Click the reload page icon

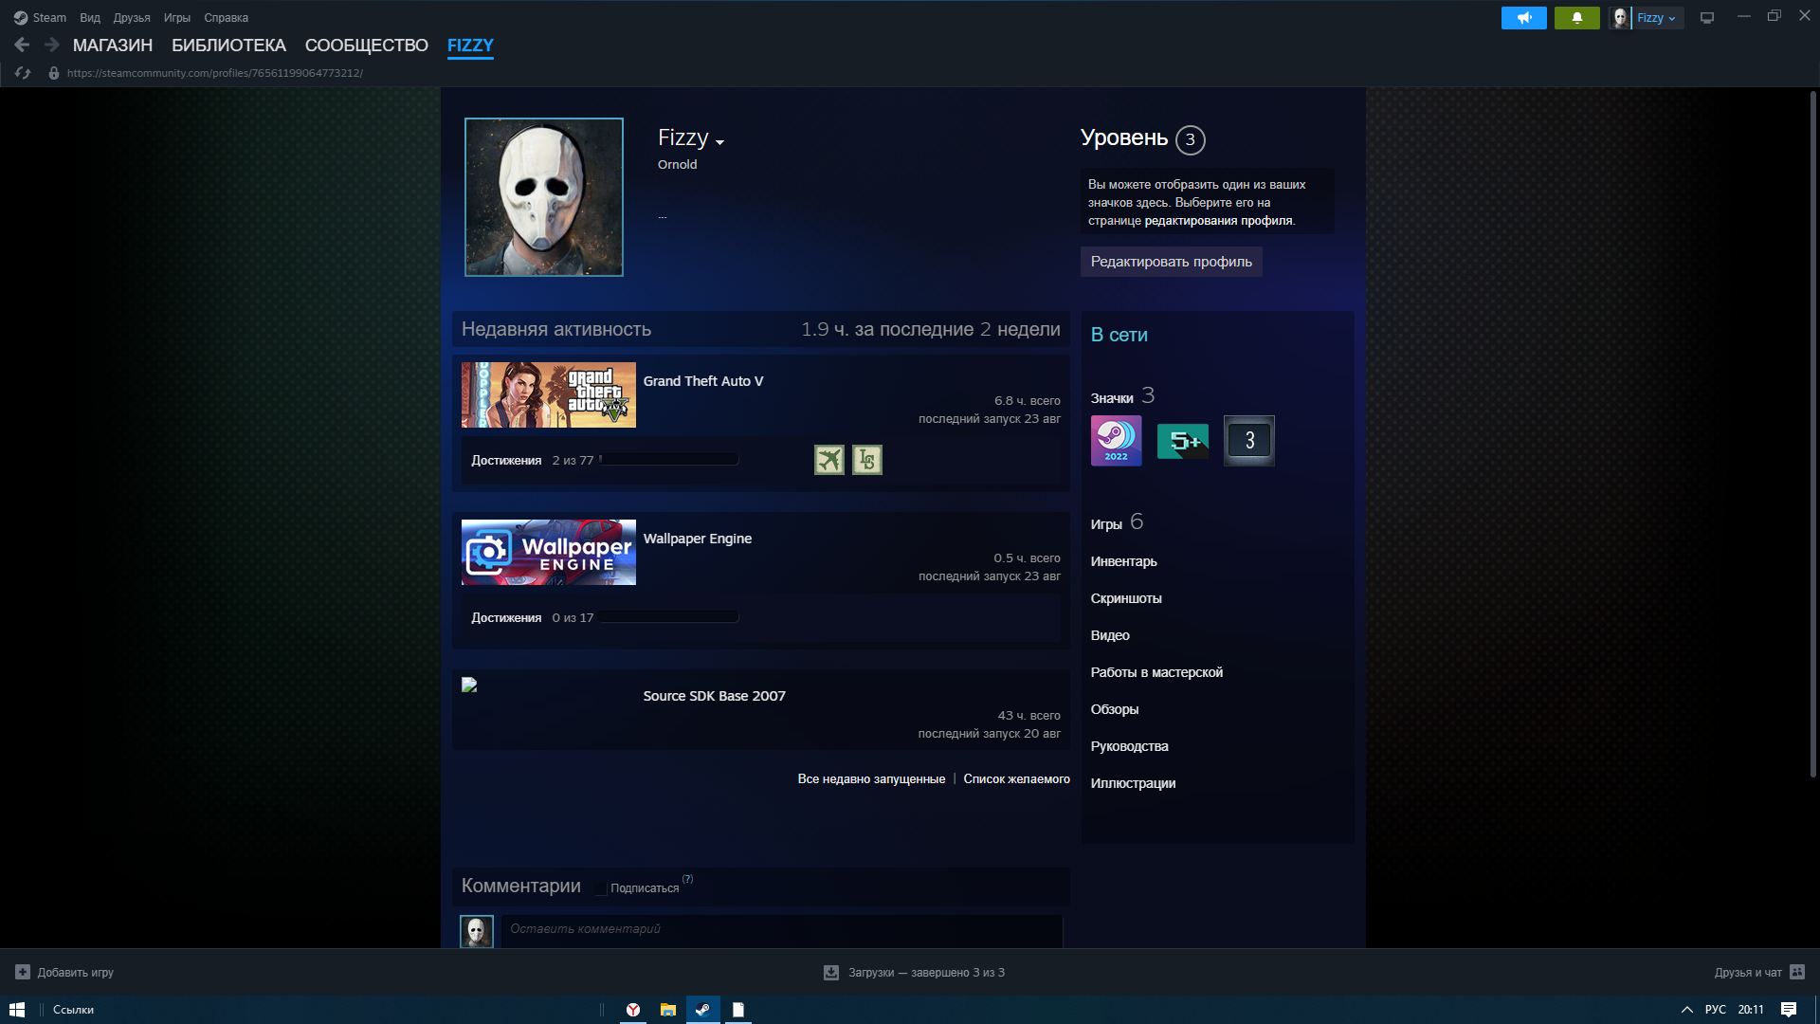tap(23, 73)
